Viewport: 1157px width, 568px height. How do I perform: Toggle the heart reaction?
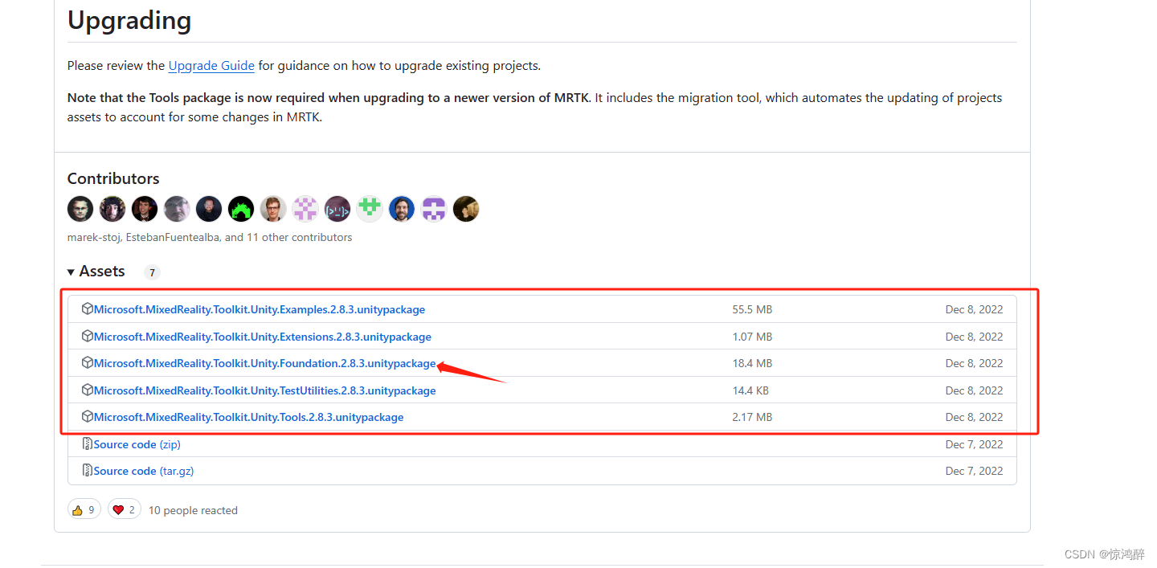[124, 509]
